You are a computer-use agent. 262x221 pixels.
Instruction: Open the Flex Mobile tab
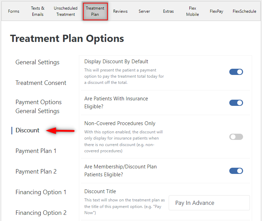[192, 11]
